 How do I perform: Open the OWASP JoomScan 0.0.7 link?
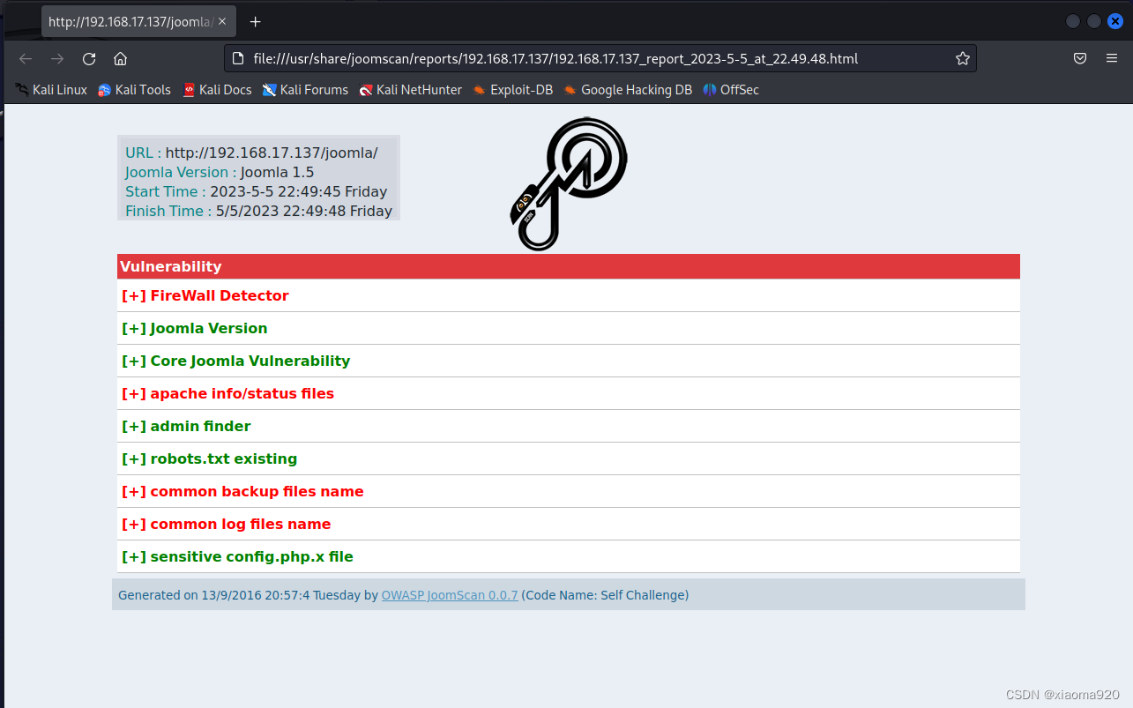(x=450, y=595)
